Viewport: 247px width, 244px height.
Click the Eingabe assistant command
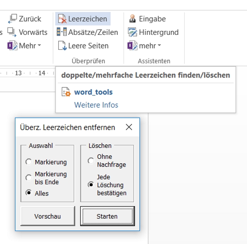pos(147,19)
